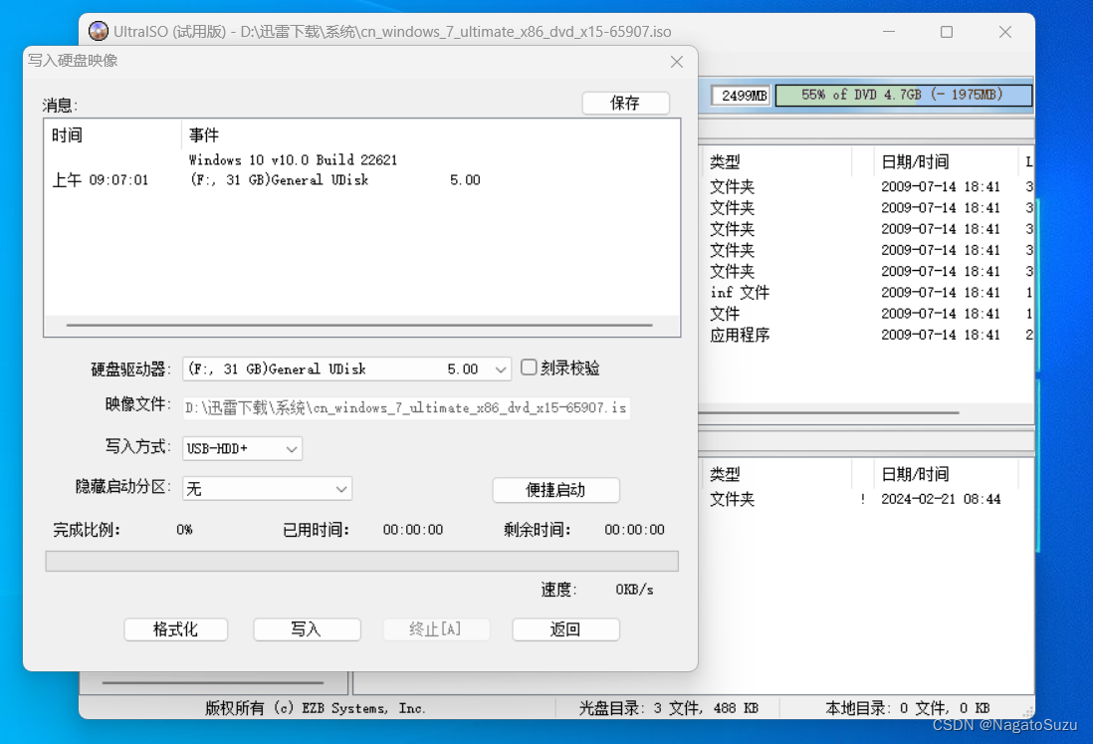Screen dimensions: 1093x744
Task: Click upper 日期/时间 column header in UltraISO window
Action: (x=945, y=161)
